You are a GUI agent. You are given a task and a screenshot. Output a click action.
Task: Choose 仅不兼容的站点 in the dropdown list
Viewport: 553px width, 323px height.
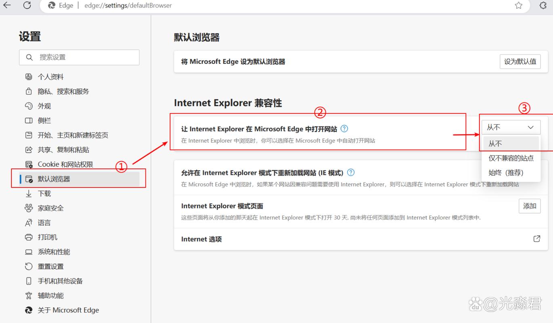511,158
